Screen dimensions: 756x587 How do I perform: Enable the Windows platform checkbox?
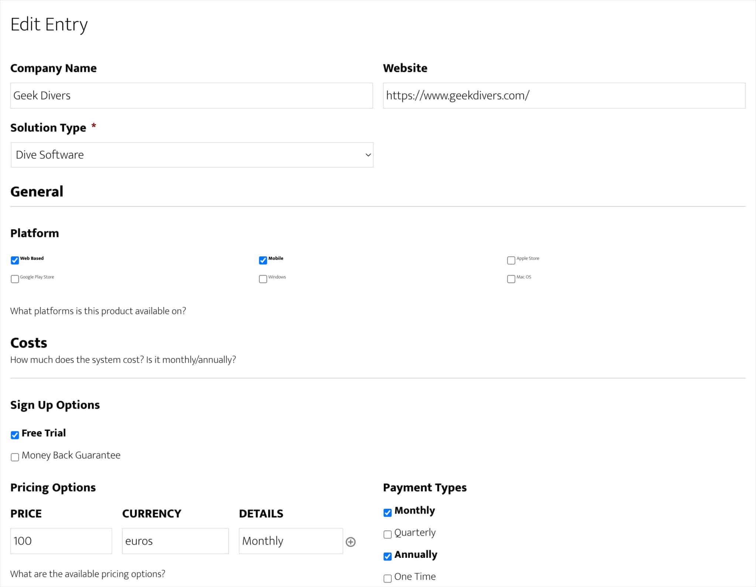pyautogui.click(x=263, y=279)
